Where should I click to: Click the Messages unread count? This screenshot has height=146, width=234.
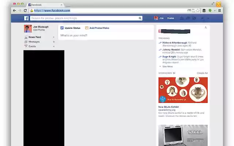point(54,42)
